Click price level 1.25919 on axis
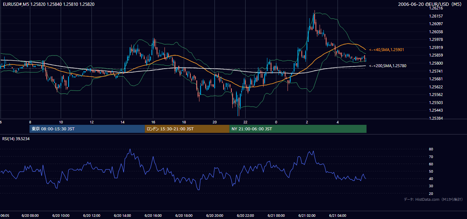Screen dimensions: 467x219 click(x=436, y=47)
